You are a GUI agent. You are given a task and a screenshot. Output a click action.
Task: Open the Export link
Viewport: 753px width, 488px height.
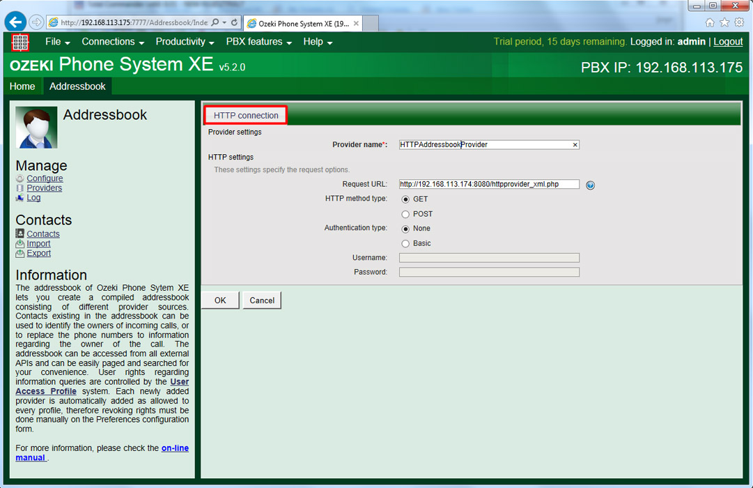coord(39,253)
